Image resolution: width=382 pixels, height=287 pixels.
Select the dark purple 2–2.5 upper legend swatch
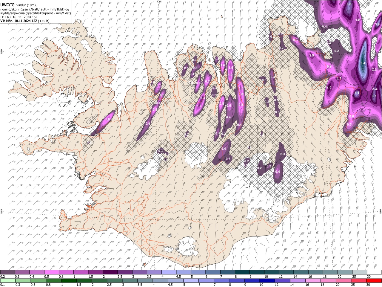[110, 272]
